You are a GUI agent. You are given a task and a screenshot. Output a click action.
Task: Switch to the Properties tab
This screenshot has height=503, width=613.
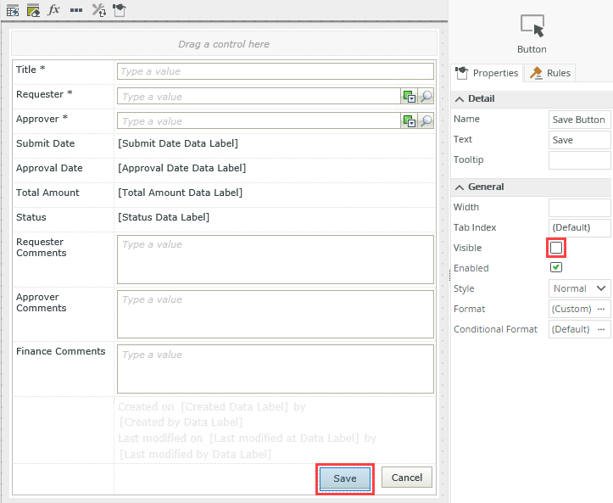(x=488, y=73)
